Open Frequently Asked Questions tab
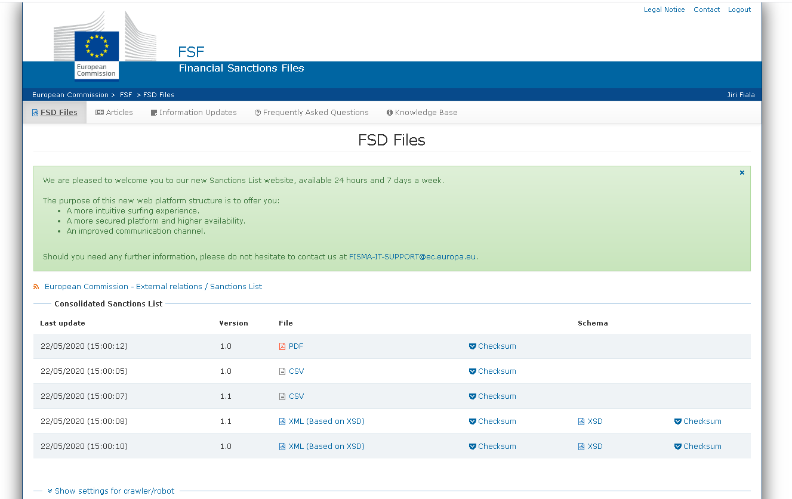 point(312,113)
